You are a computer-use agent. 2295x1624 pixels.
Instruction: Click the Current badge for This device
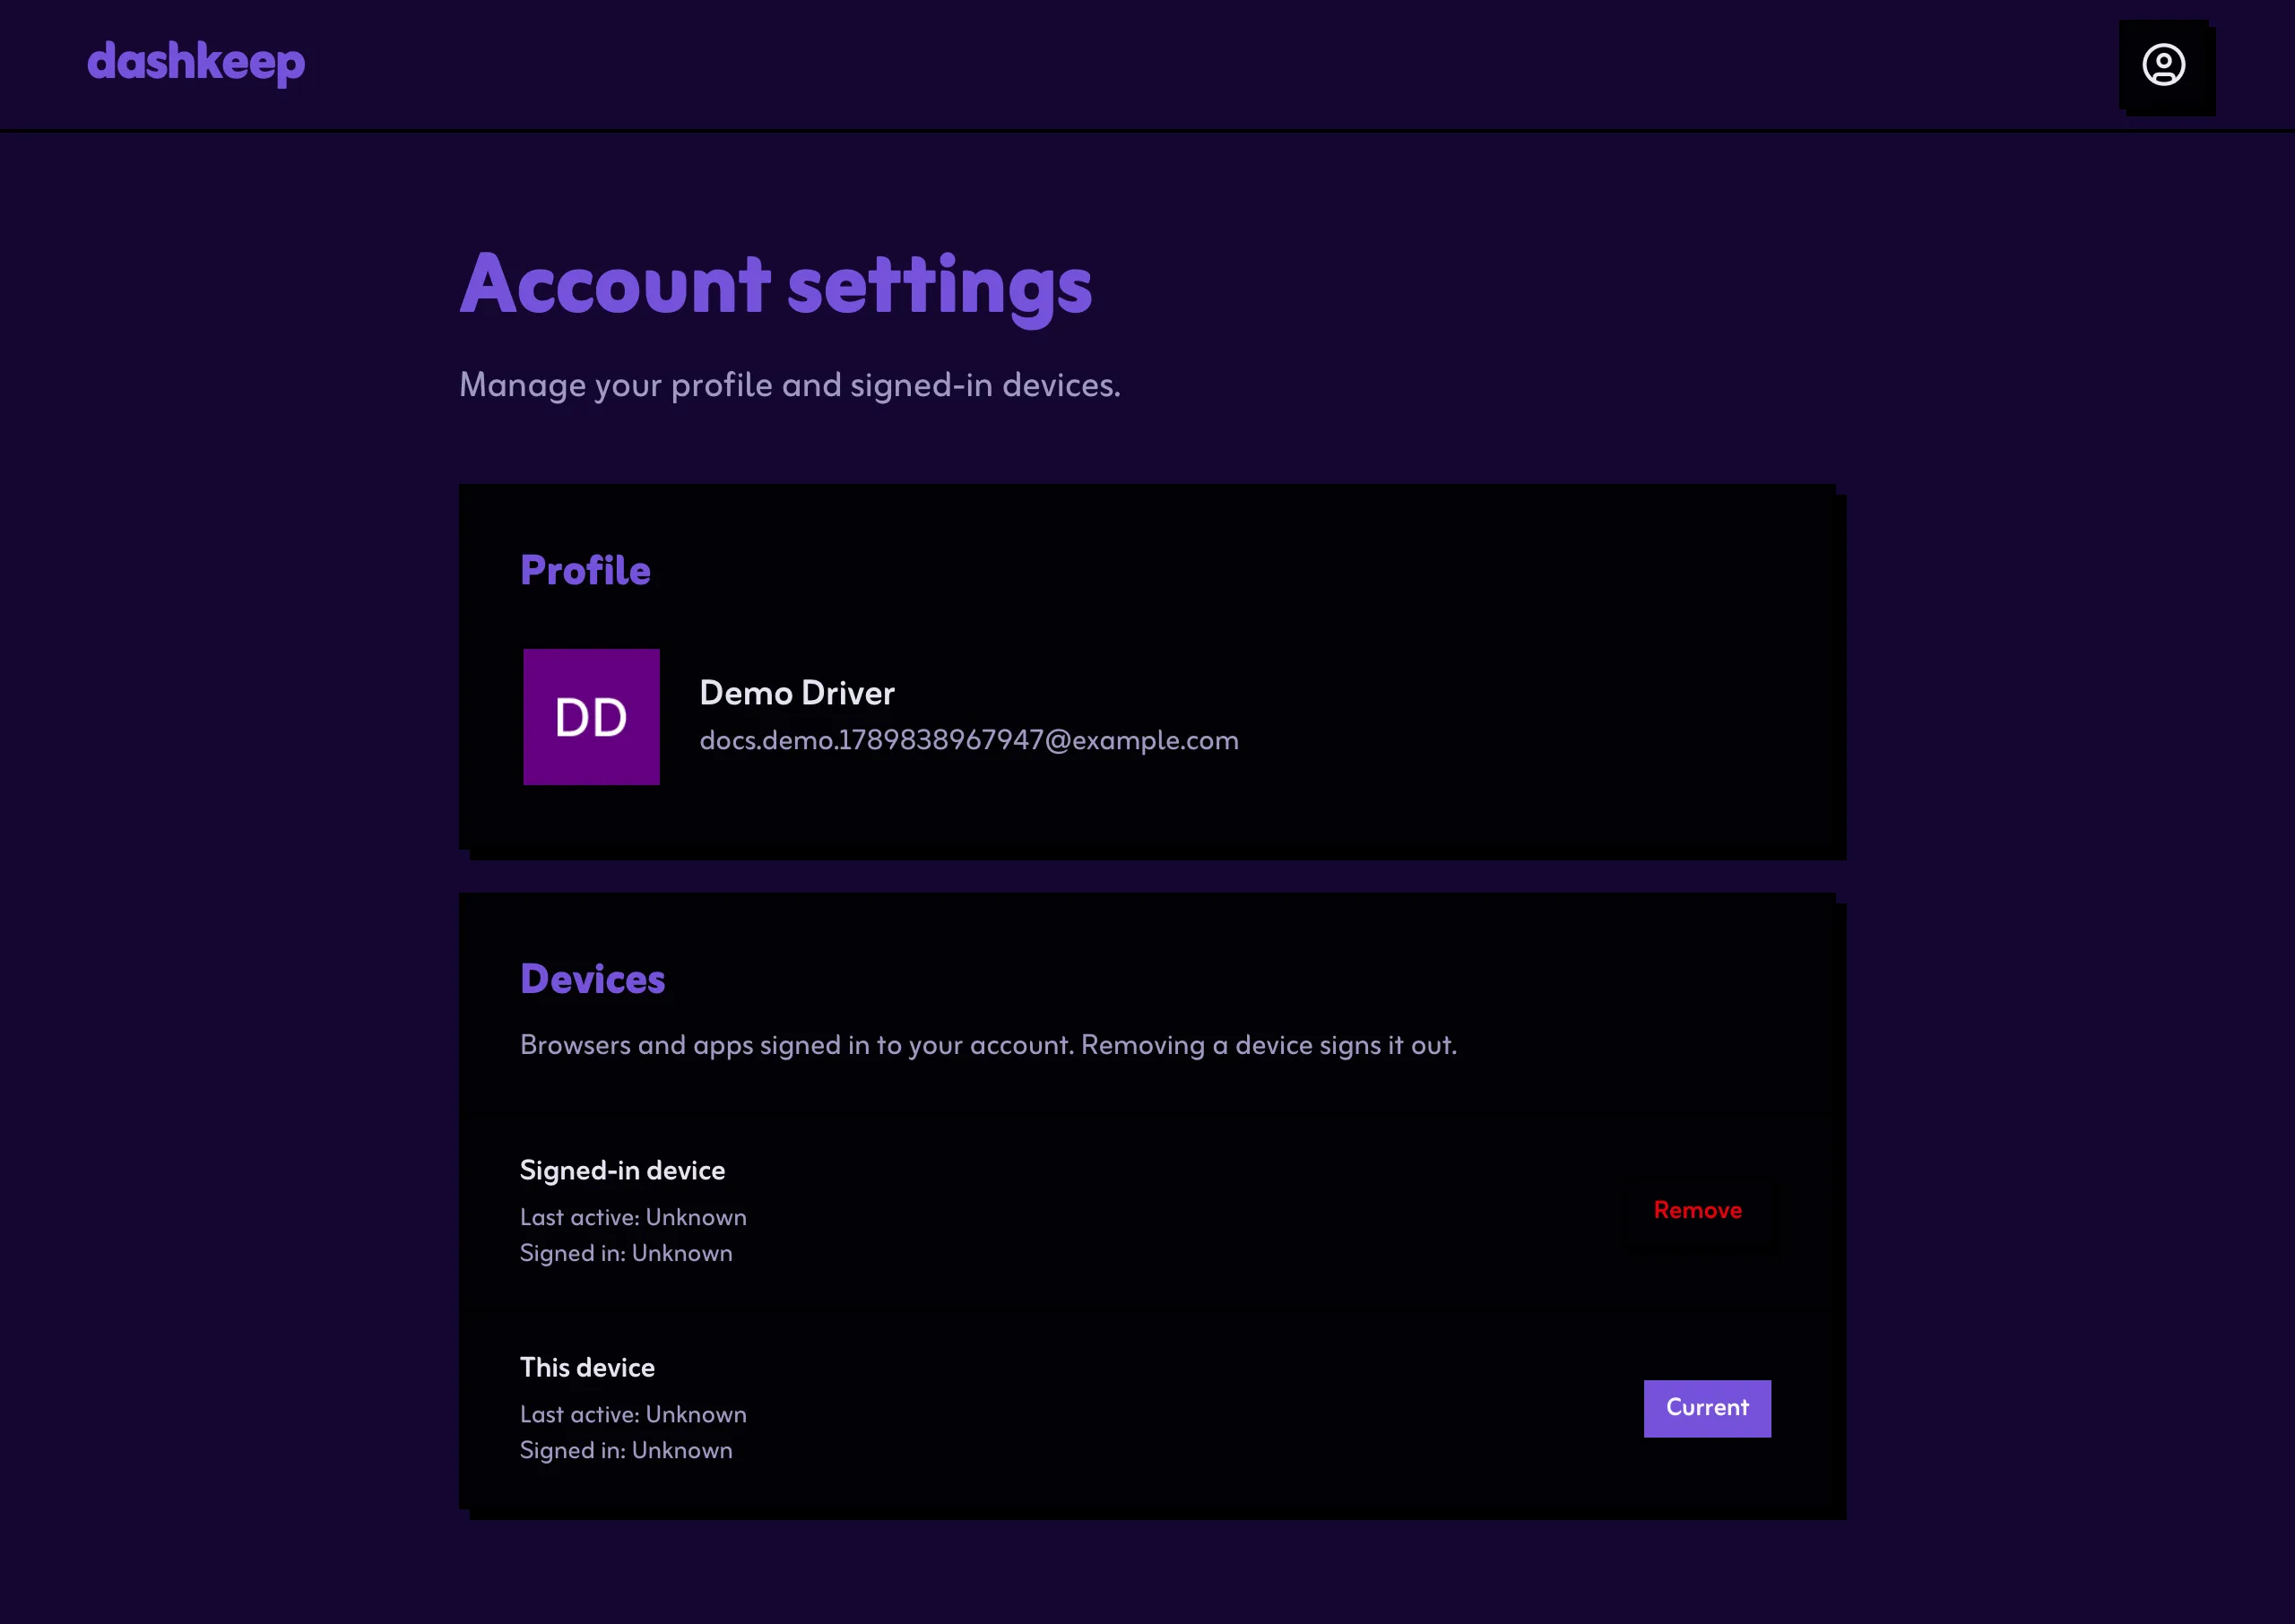pyautogui.click(x=1707, y=1408)
